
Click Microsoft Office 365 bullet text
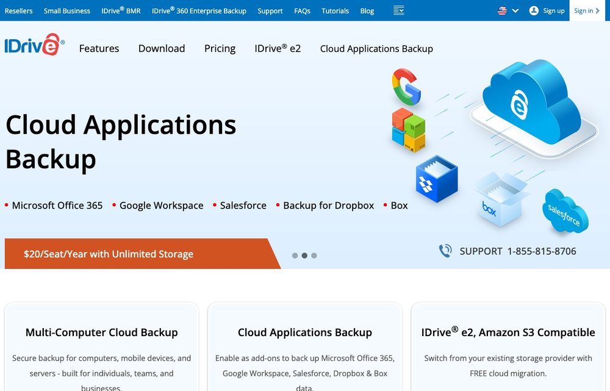point(57,206)
